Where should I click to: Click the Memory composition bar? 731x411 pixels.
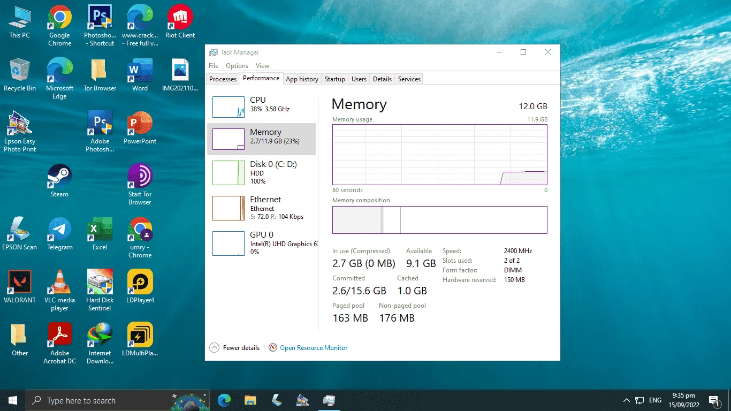click(x=440, y=220)
